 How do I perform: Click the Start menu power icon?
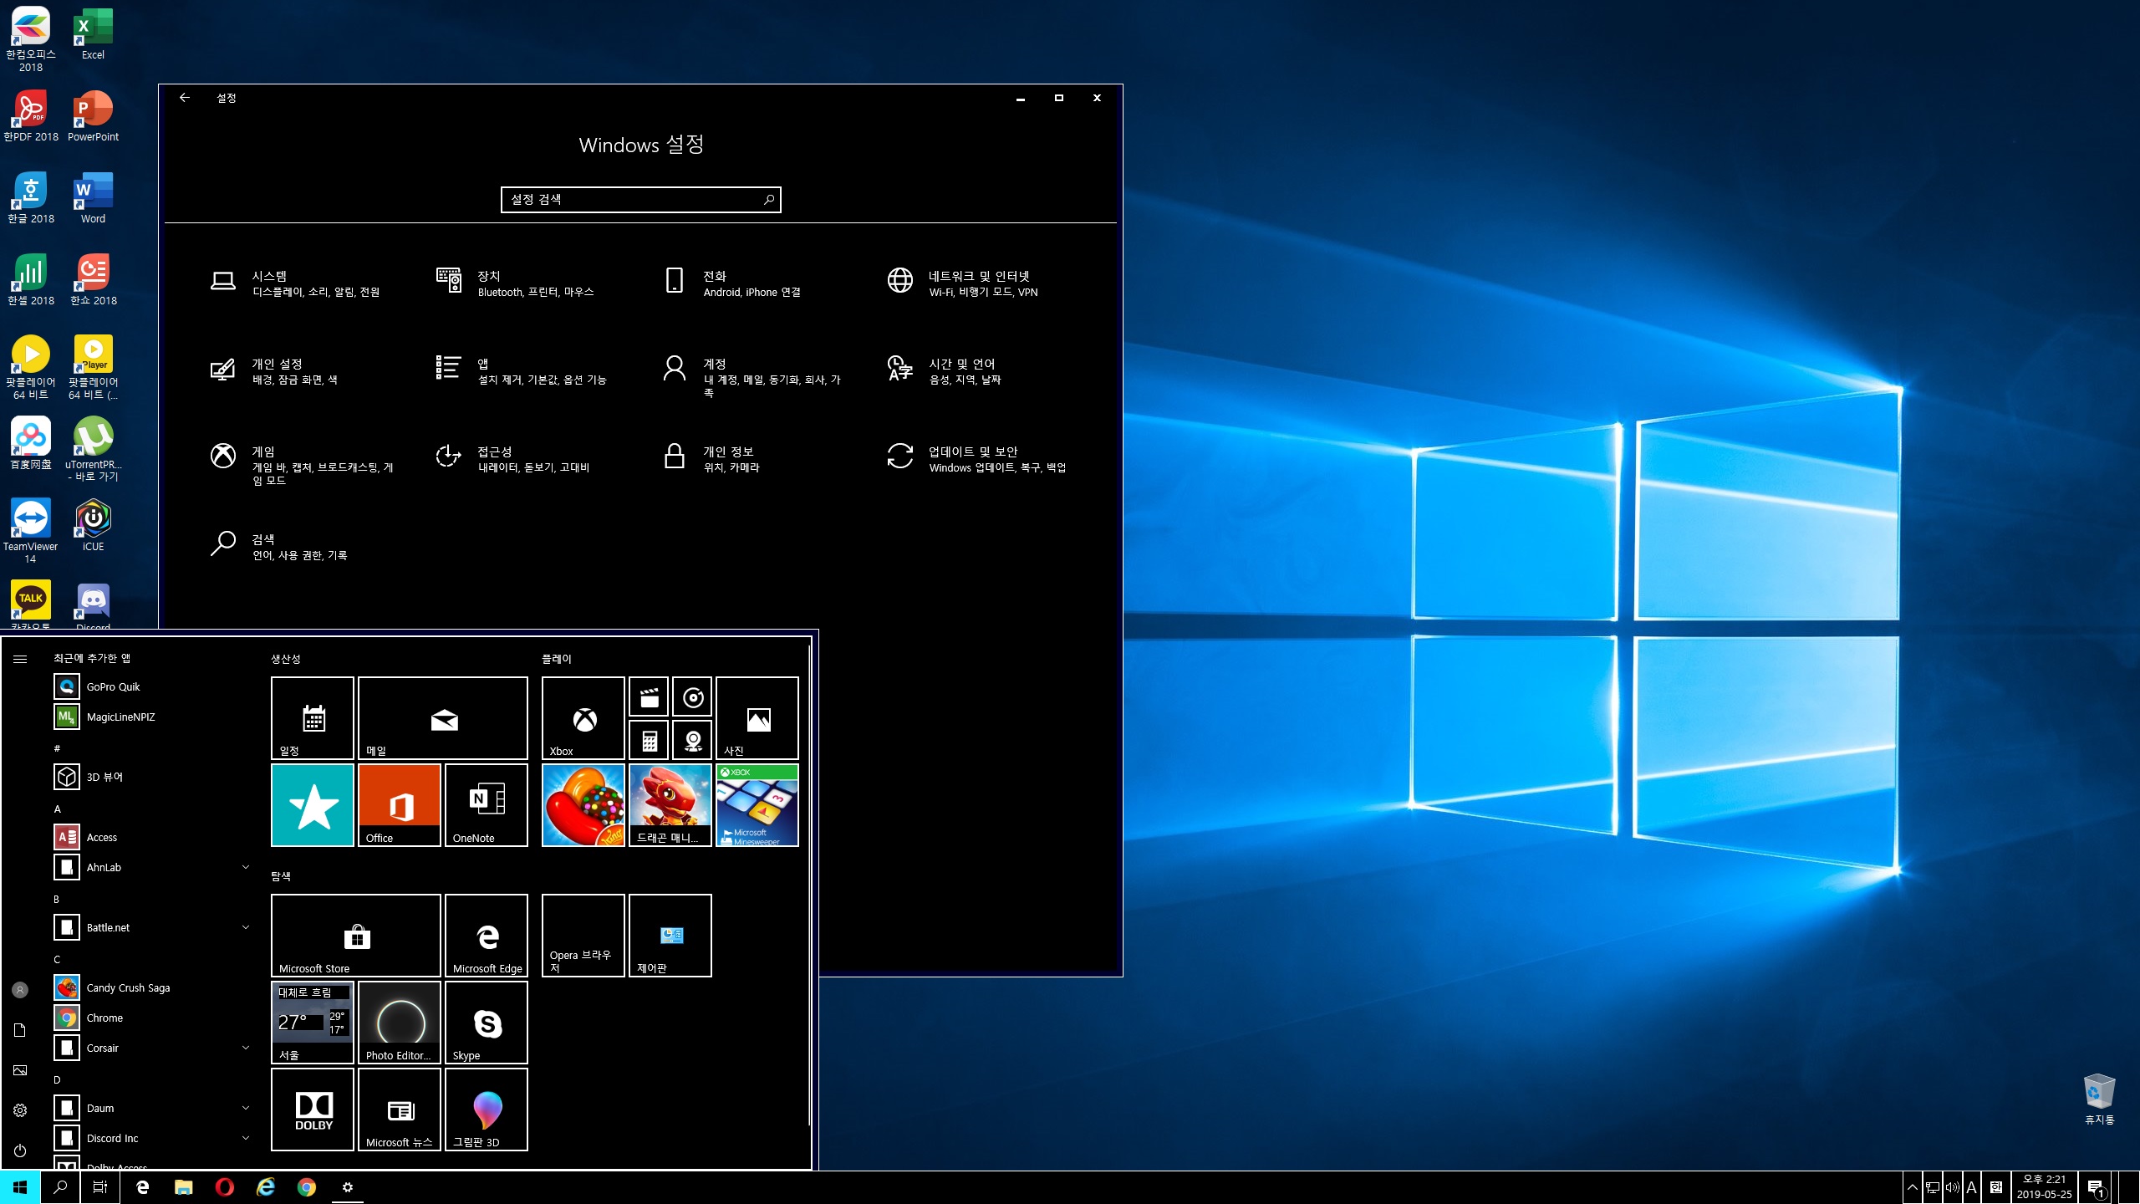point(20,1150)
